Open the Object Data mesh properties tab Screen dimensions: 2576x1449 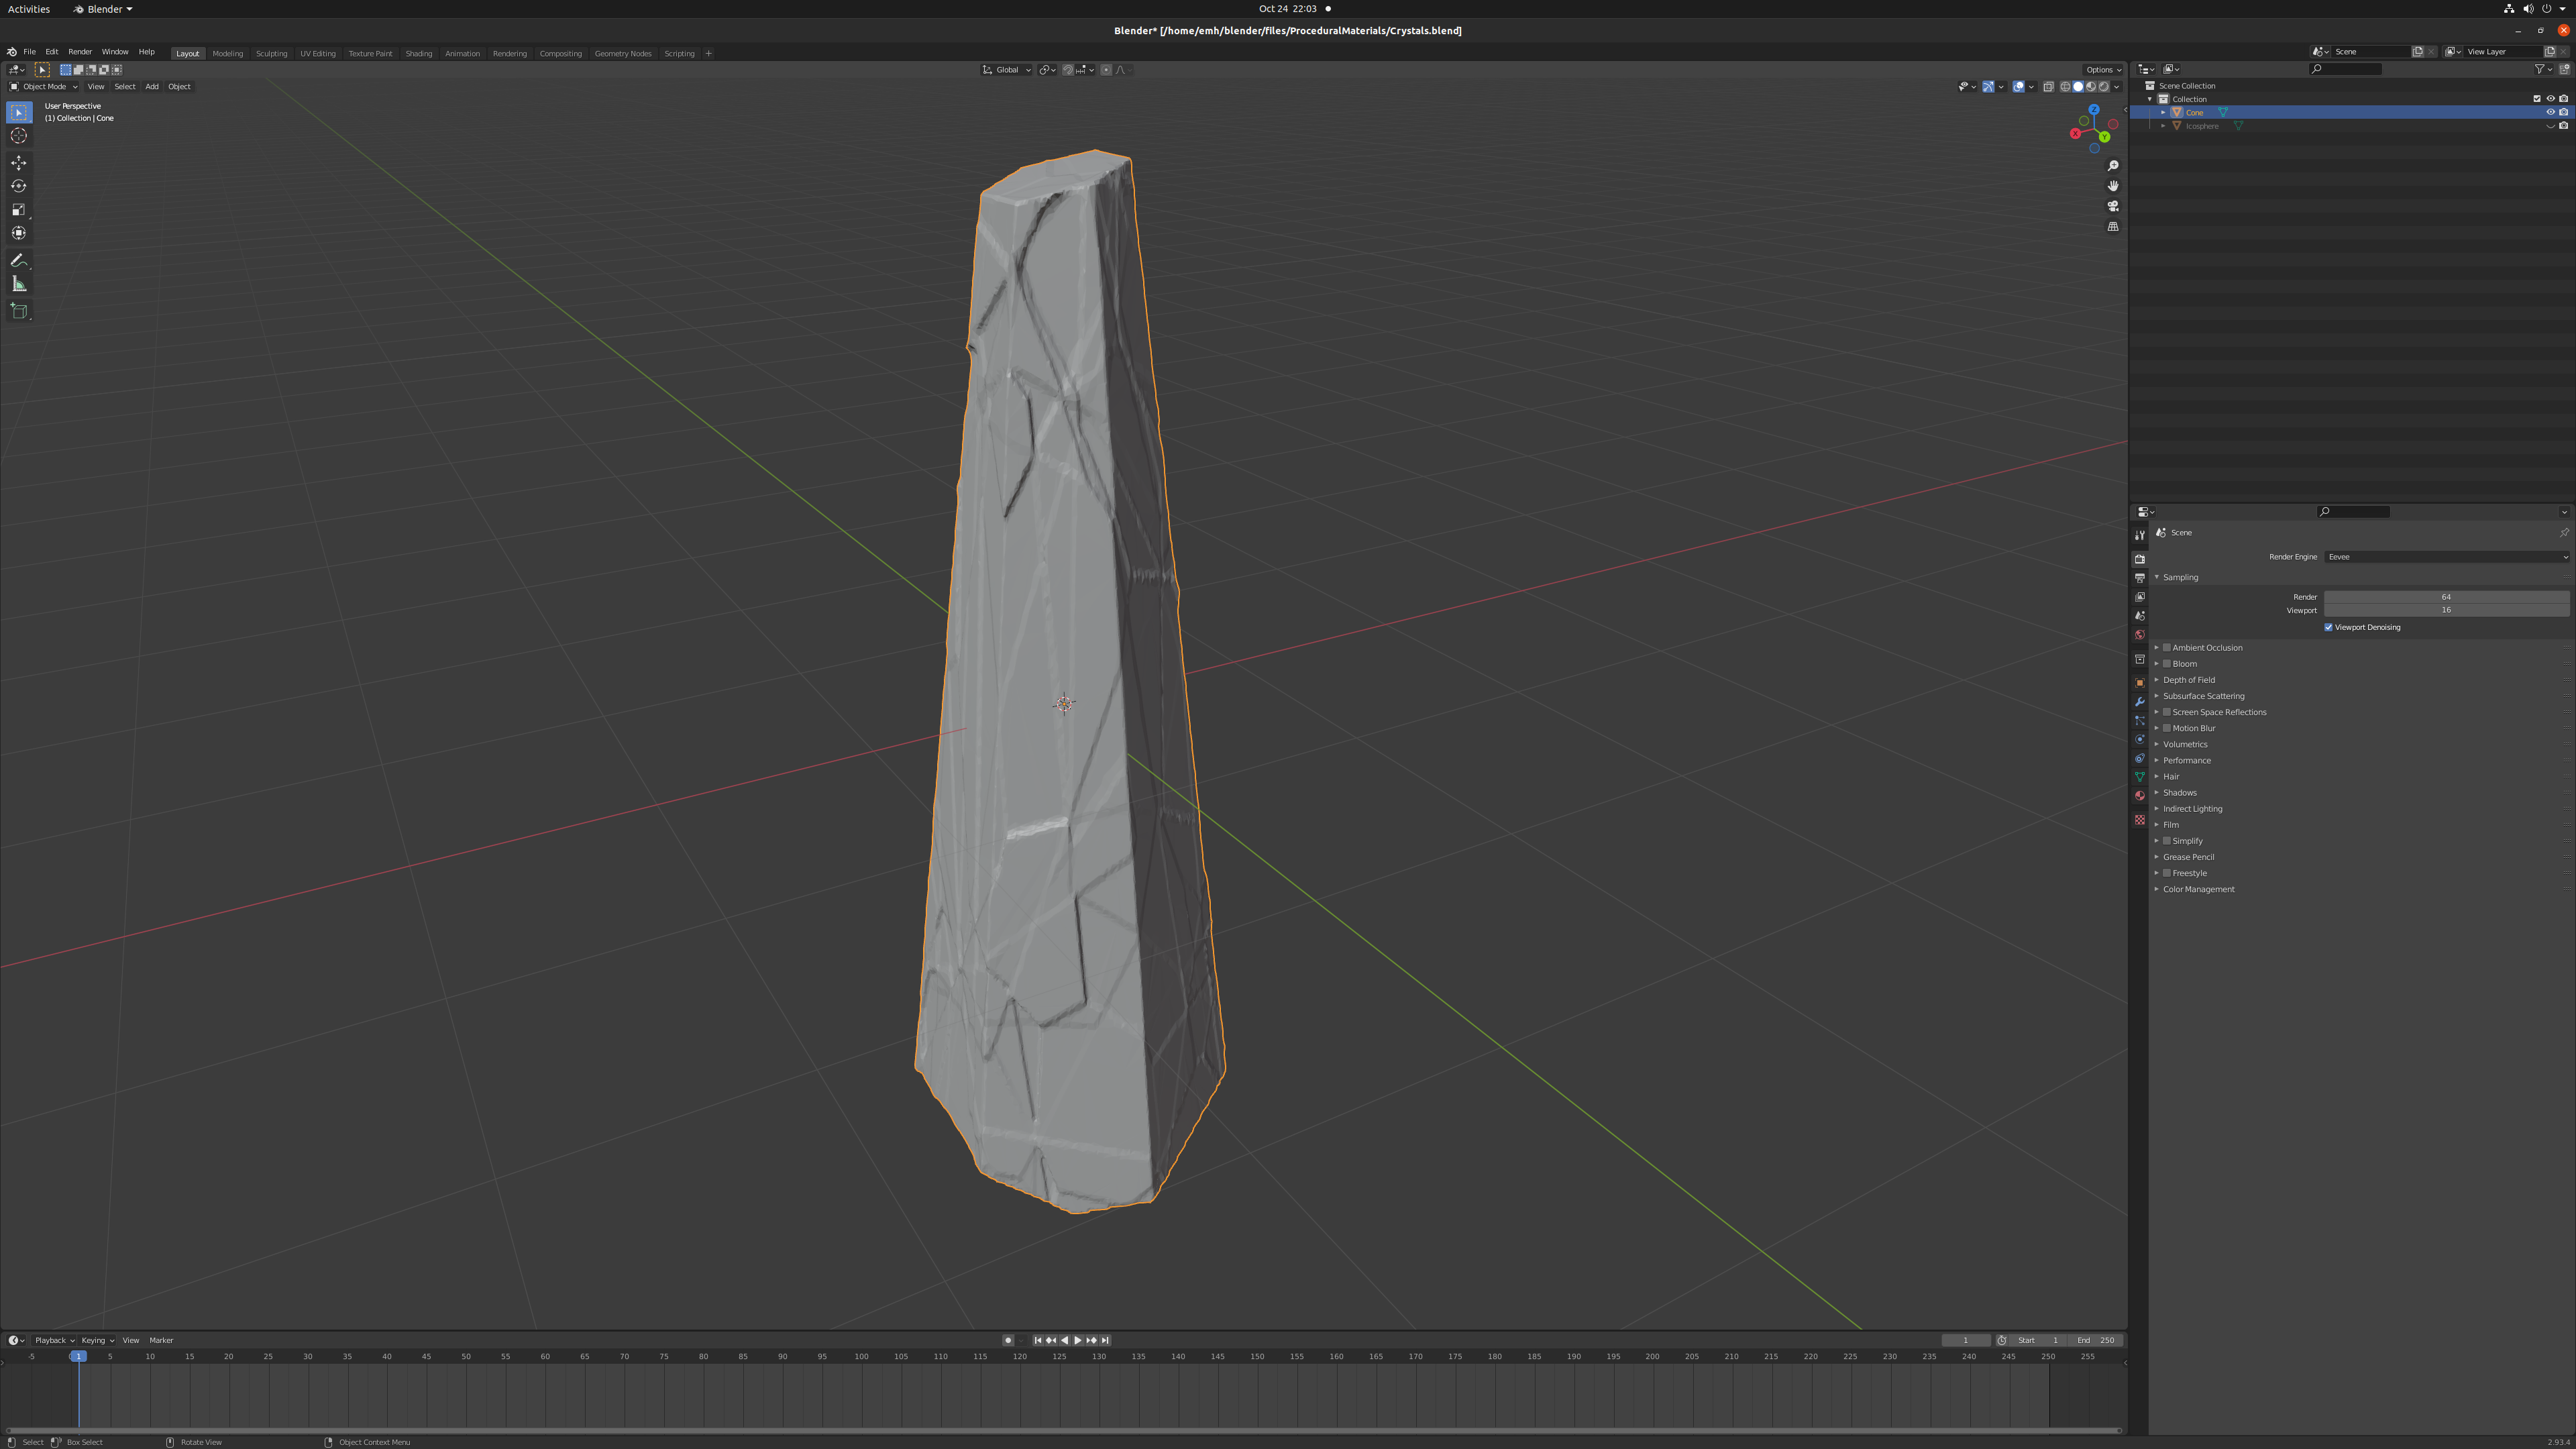click(2139, 777)
